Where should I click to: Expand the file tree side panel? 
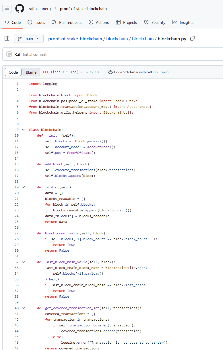click(7, 38)
